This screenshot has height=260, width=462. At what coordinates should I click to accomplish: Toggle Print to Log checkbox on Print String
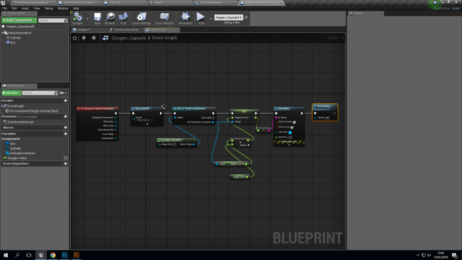click(292, 127)
